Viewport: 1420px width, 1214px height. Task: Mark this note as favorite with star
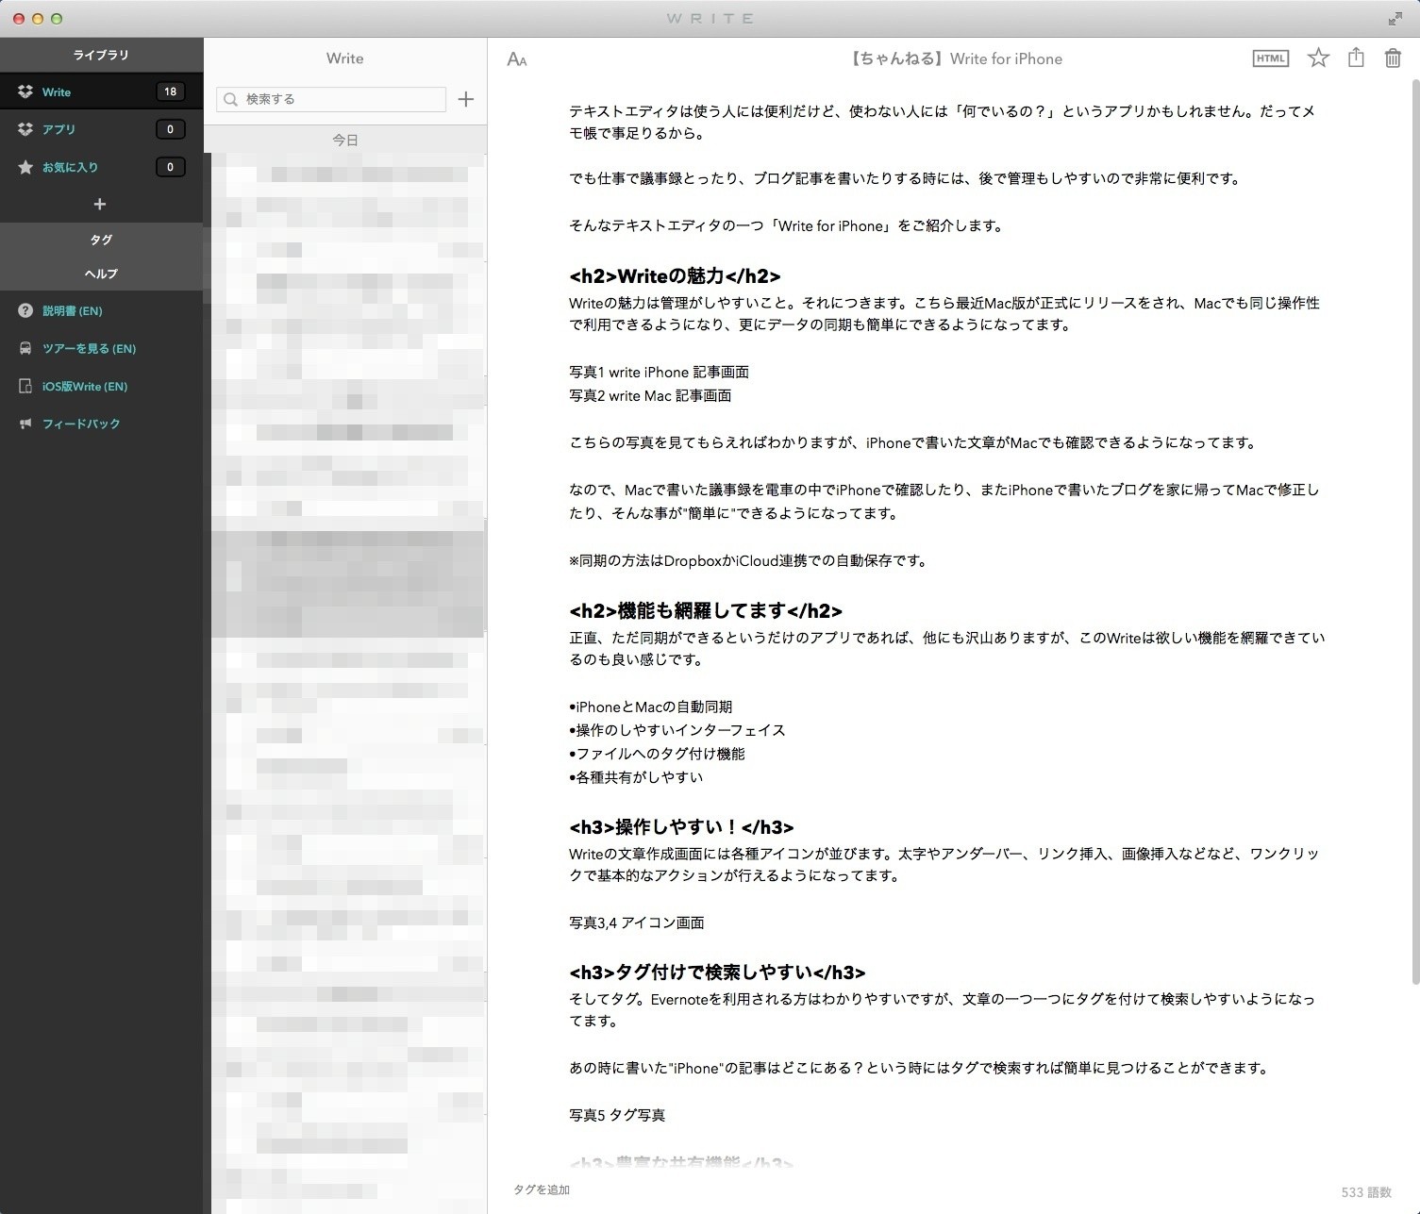[x=1318, y=58]
